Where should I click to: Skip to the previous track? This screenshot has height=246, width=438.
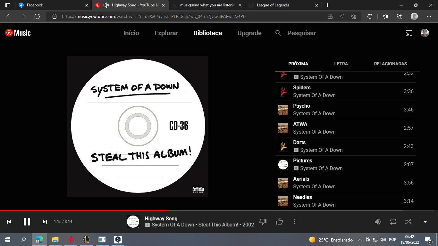coord(9,222)
